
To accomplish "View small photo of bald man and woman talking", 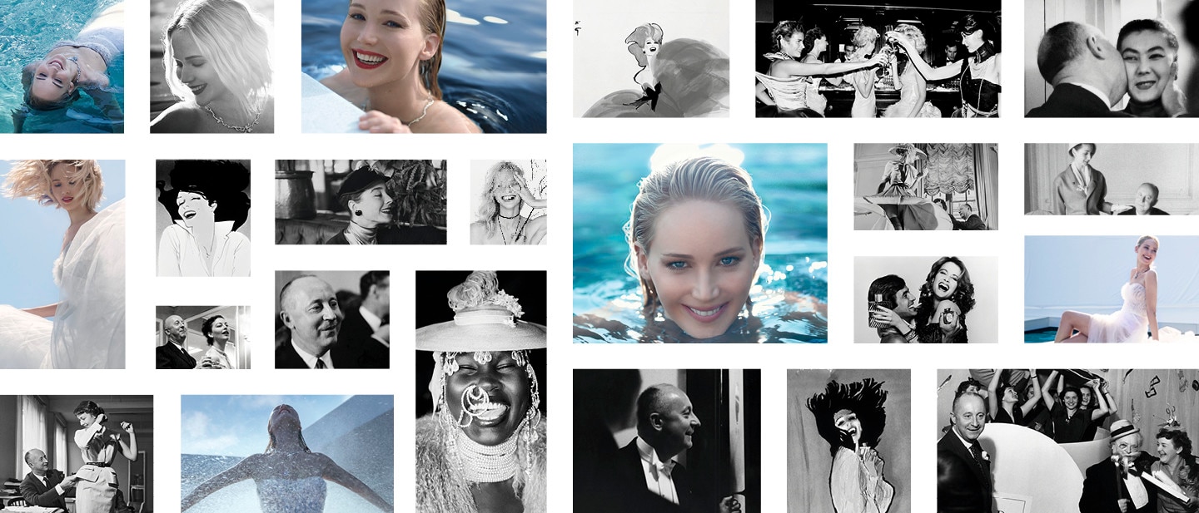I will click(x=203, y=337).
